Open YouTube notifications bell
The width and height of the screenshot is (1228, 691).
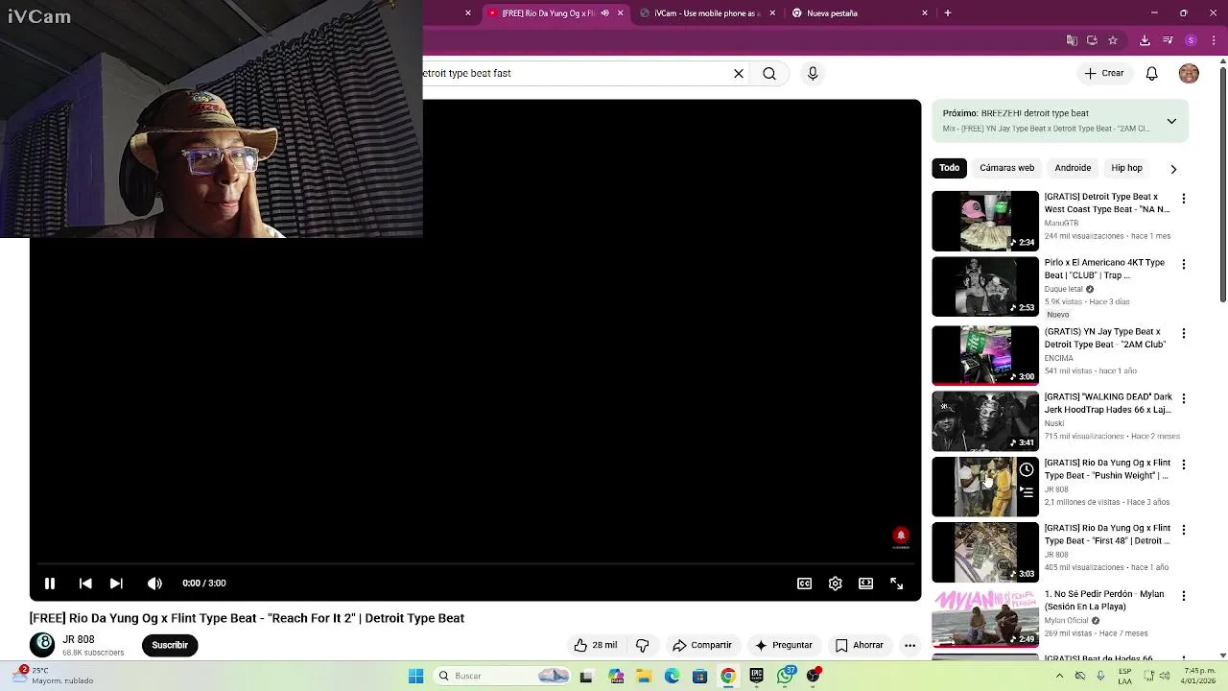pyautogui.click(x=1152, y=73)
